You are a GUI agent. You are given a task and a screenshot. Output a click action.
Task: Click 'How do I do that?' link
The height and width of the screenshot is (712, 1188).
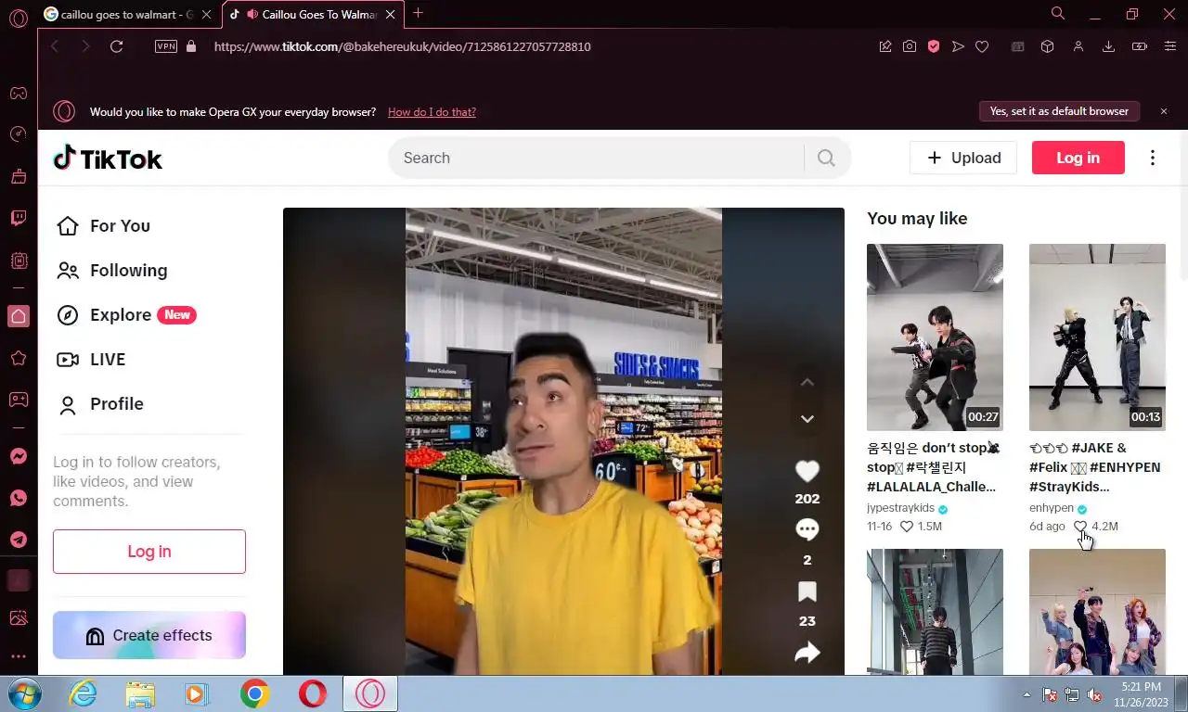click(432, 112)
